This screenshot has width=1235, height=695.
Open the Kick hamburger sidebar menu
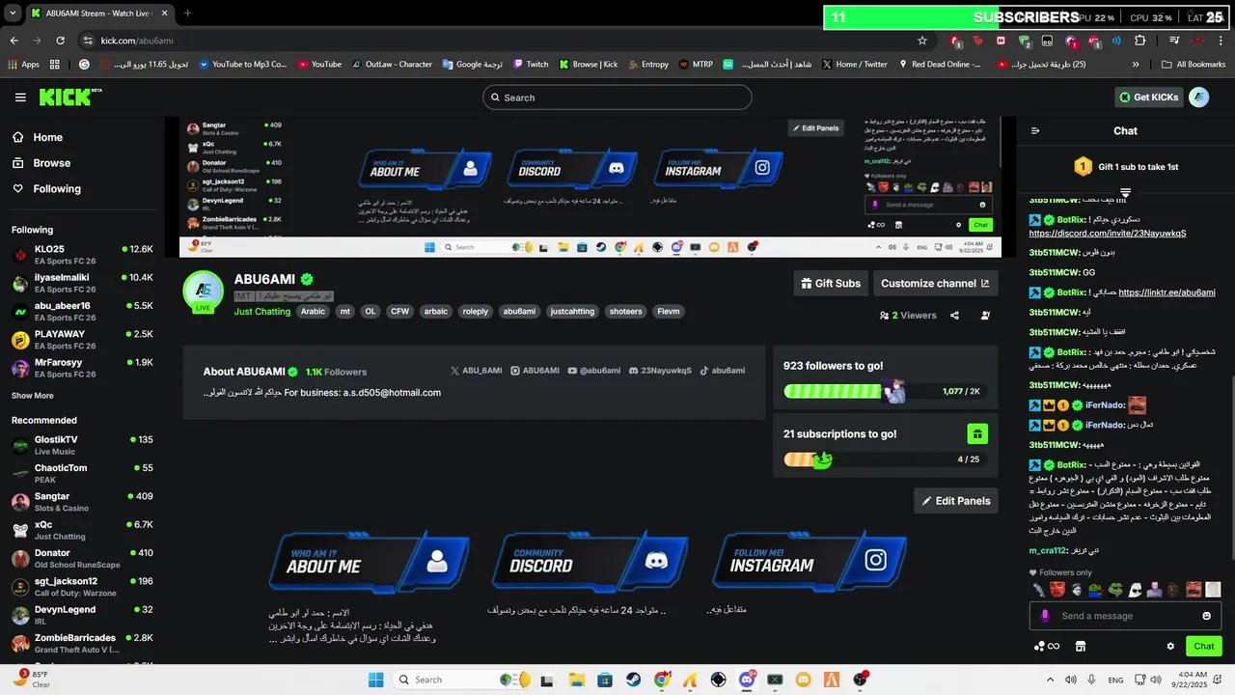point(20,97)
